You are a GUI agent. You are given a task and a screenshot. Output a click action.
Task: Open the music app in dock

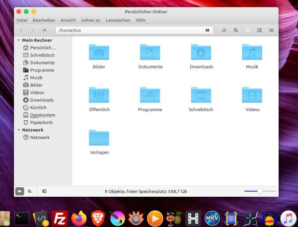[288, 219]
